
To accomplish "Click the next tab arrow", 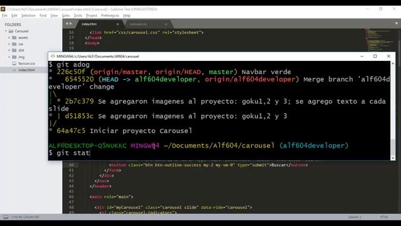I will 71,24.
